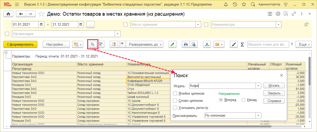
Task: Add this report to favorites star
Action: click(x=41, y=14)
